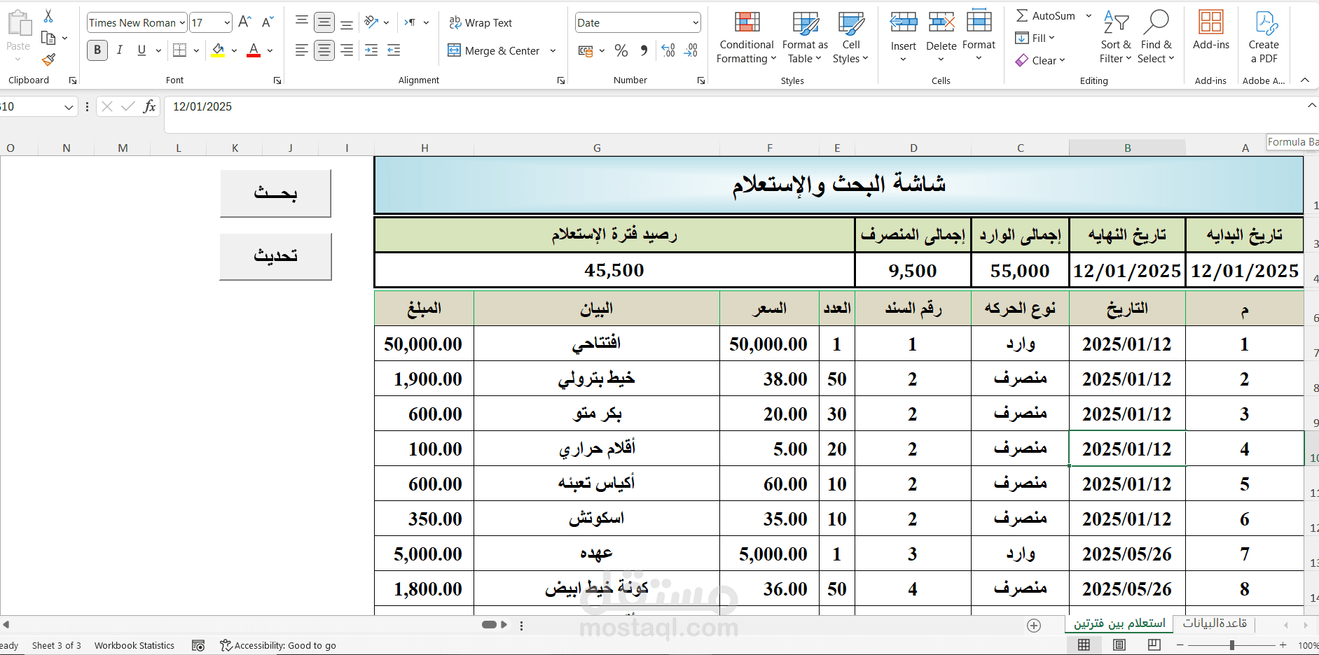Image resolution: width=1319 pixels, height=655 pixels.
Task: Open Date number format dropdown
Action: tap(695, 23)
